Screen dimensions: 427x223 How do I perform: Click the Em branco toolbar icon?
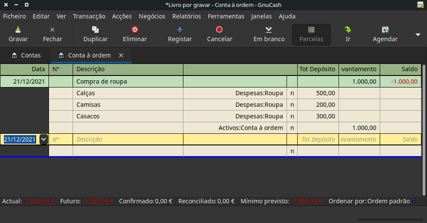pos(269,30)
